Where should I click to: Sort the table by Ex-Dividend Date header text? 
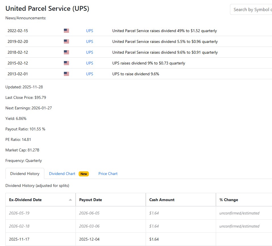pos(25,200)
